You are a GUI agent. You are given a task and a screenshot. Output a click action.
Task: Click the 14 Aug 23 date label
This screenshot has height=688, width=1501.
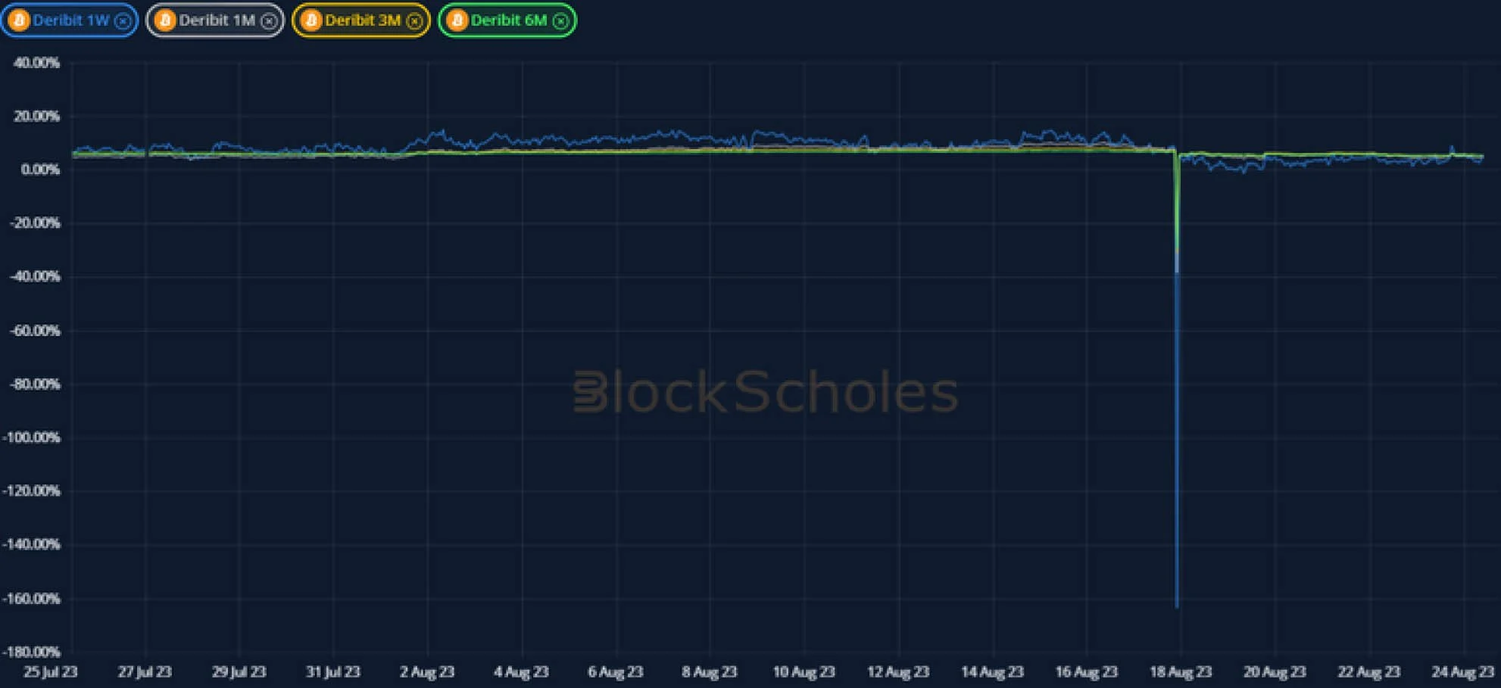992,672
